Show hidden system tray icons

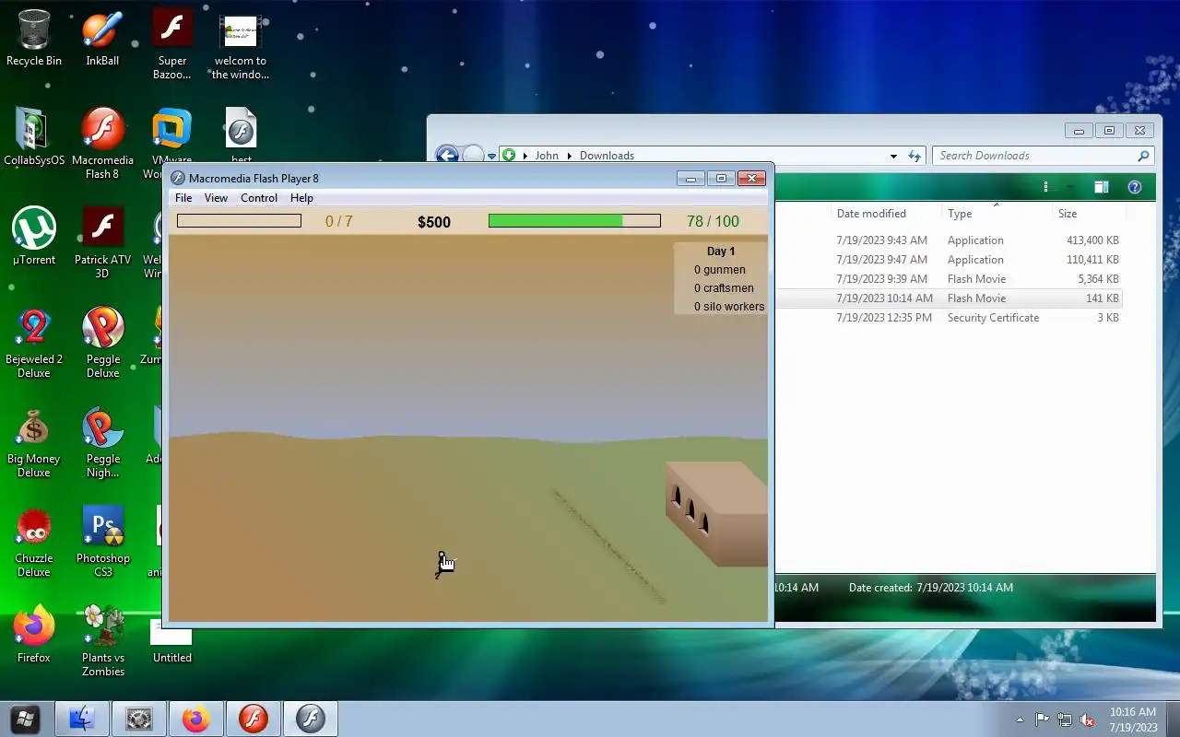(x=1020, y=719)
